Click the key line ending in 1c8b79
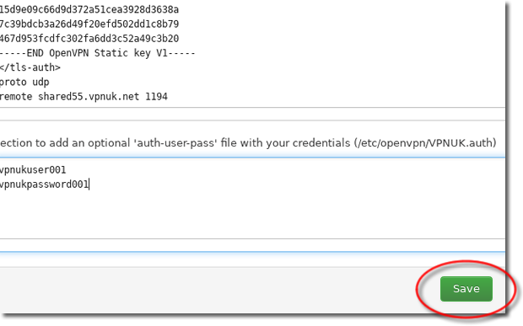 89,24
